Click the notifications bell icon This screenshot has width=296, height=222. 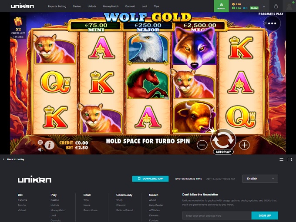276,7
